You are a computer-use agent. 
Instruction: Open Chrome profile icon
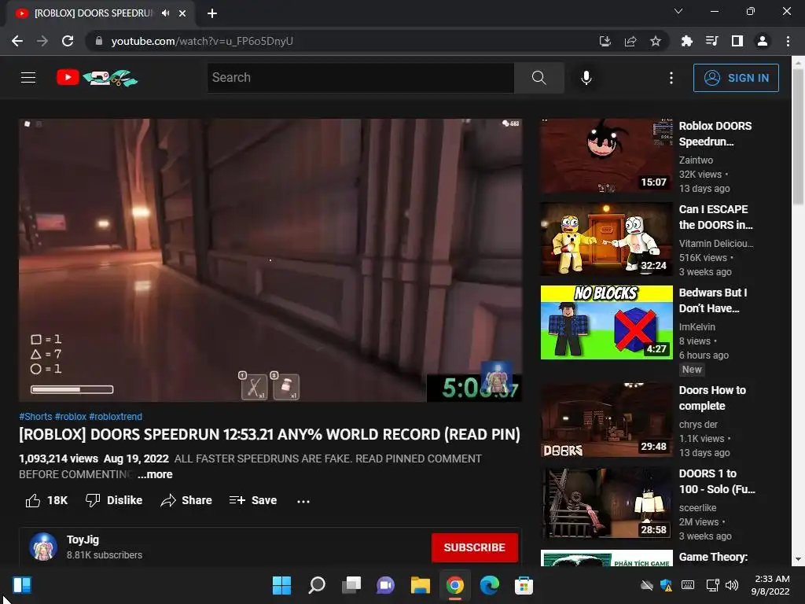763,41
